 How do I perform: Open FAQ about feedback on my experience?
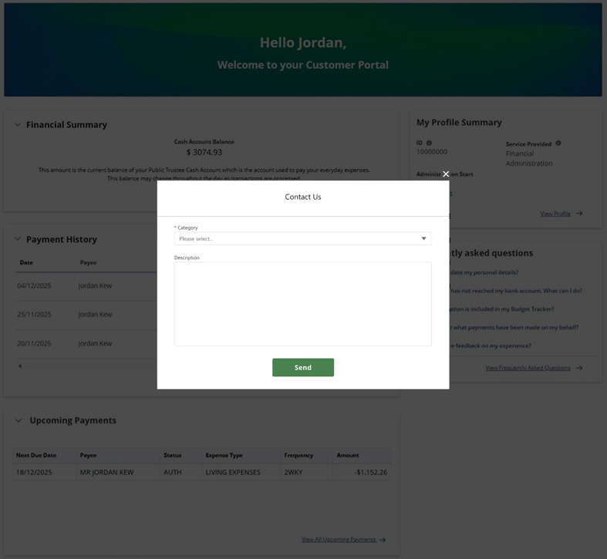[x=491, y=345]
